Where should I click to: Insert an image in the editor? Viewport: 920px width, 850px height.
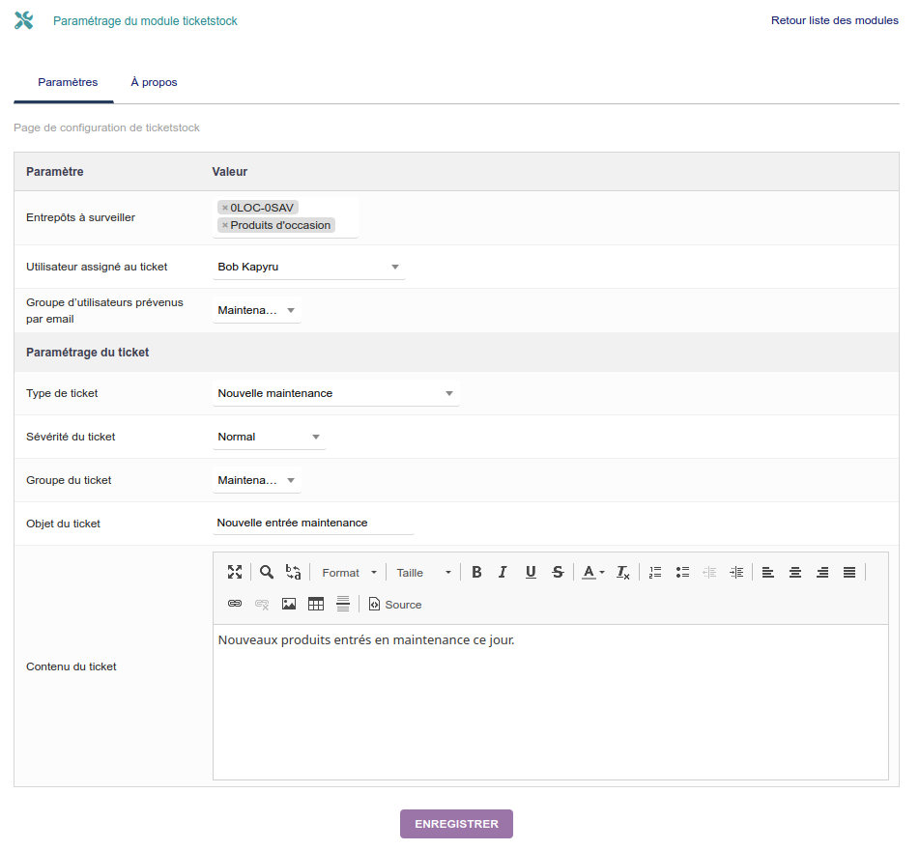click(289, 604)
